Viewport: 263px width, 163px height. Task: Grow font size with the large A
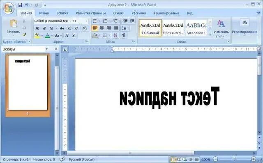pos(67,35)
